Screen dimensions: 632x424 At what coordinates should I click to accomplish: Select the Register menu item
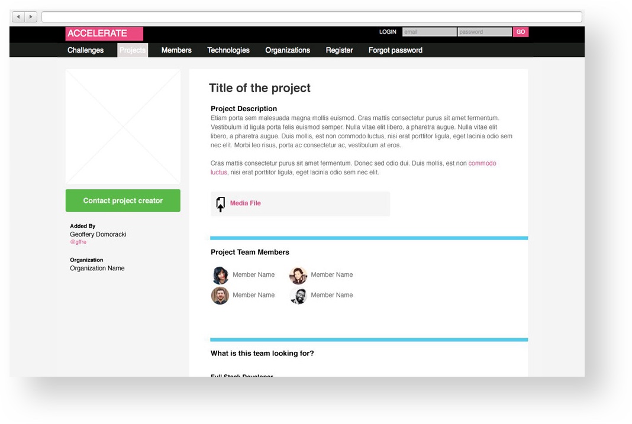click(x=339, y=50)
